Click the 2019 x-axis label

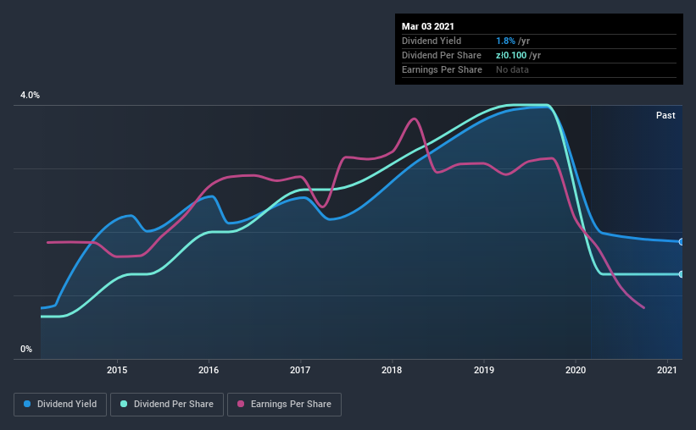tap(484, 370)
